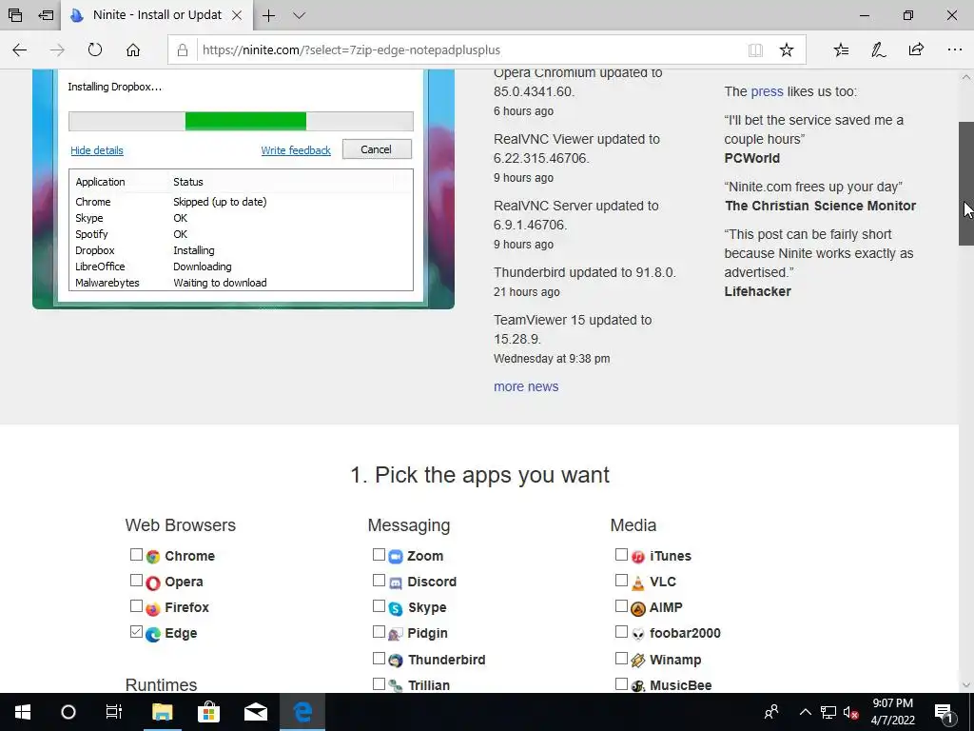Open the browser home page

[133, 49]
